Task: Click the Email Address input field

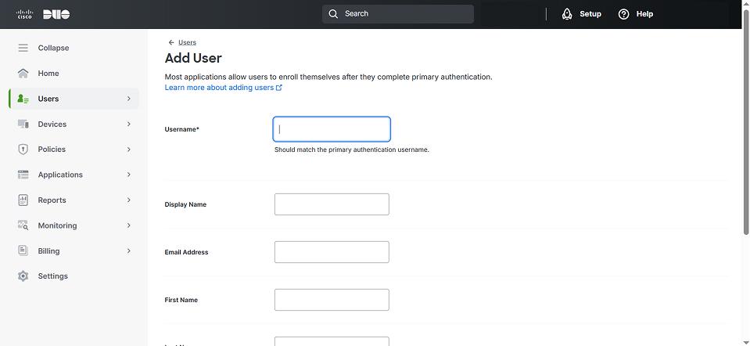Action: click(x=332, y=252)
